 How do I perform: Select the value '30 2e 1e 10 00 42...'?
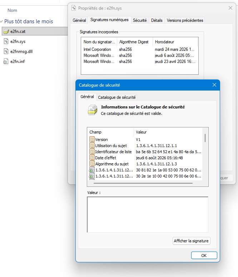[x=168, y=176]
